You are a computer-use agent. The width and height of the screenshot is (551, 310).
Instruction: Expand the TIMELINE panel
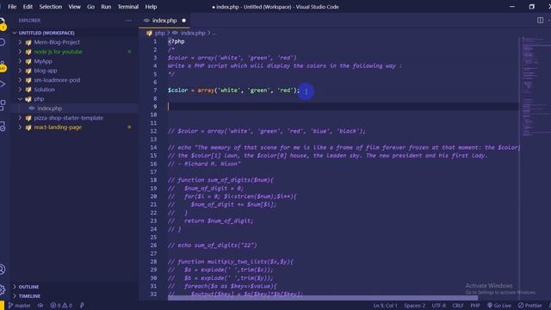point(15,296)
